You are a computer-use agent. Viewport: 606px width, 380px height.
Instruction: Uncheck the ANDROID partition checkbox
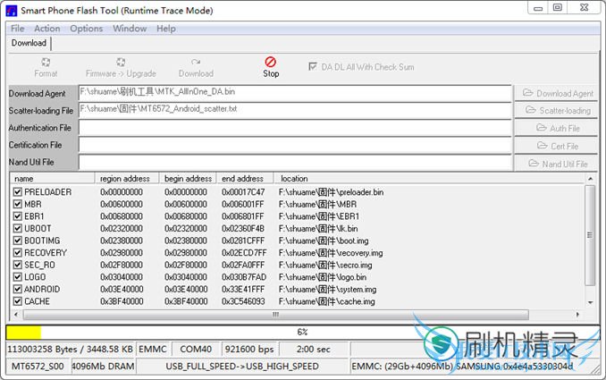coord(17,289)
